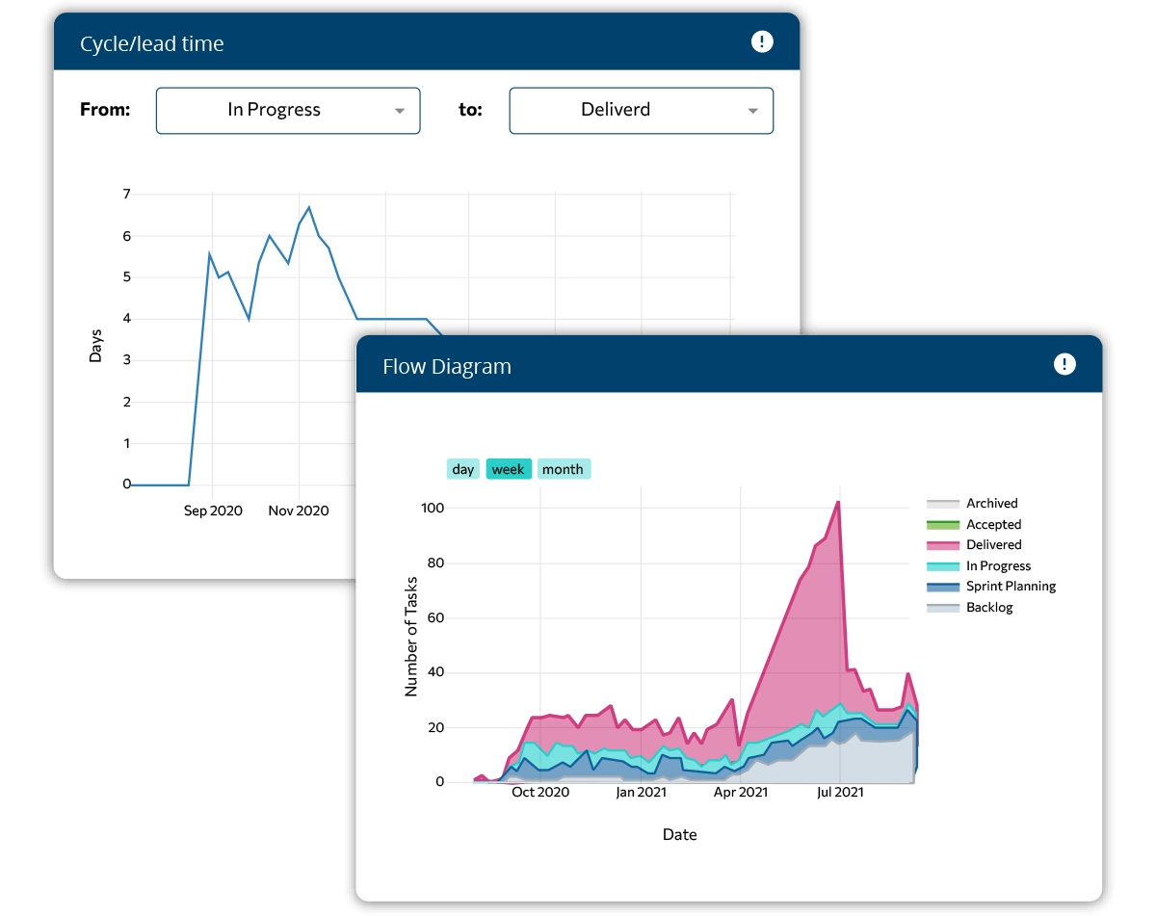
Task: Click the Delivered legend color swatch
Action: coord(943,545)
